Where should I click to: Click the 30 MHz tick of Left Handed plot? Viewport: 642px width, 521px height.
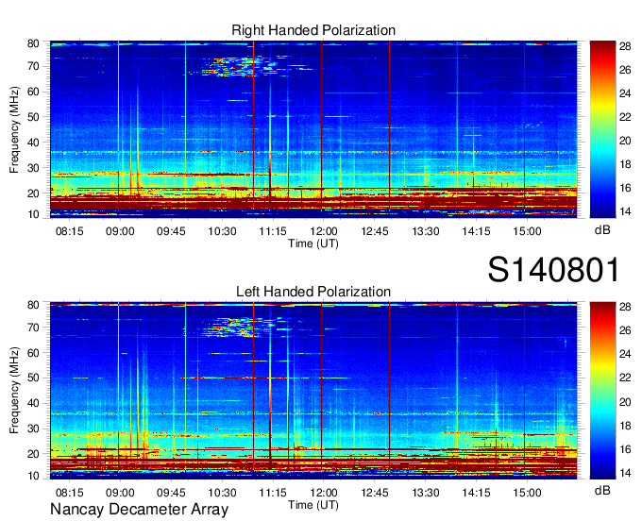tap(33, 429)
